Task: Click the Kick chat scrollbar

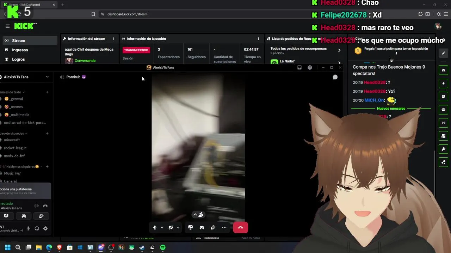Action: 434,174
